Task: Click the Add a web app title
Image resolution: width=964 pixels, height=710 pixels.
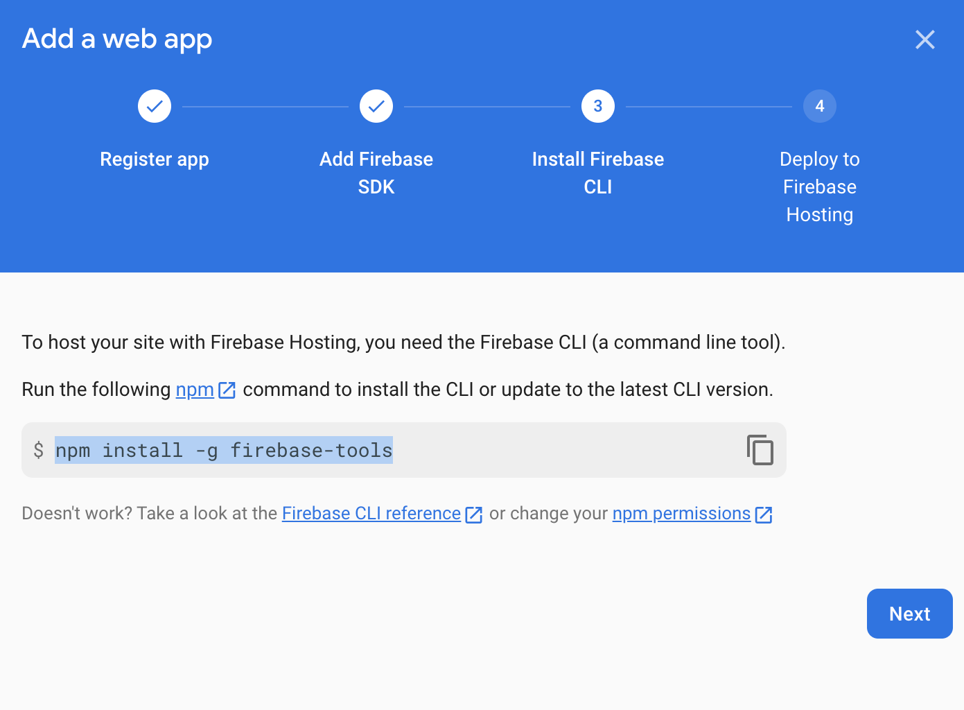Action: tap(117, 39)
